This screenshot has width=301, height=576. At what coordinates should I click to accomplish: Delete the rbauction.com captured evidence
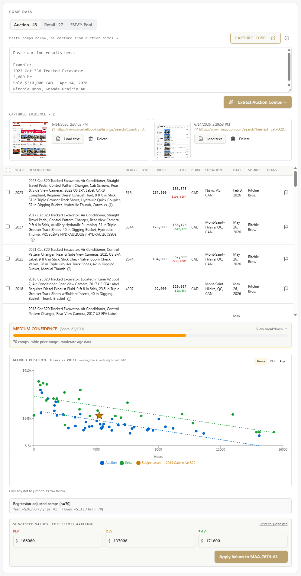tap(240, 139)
